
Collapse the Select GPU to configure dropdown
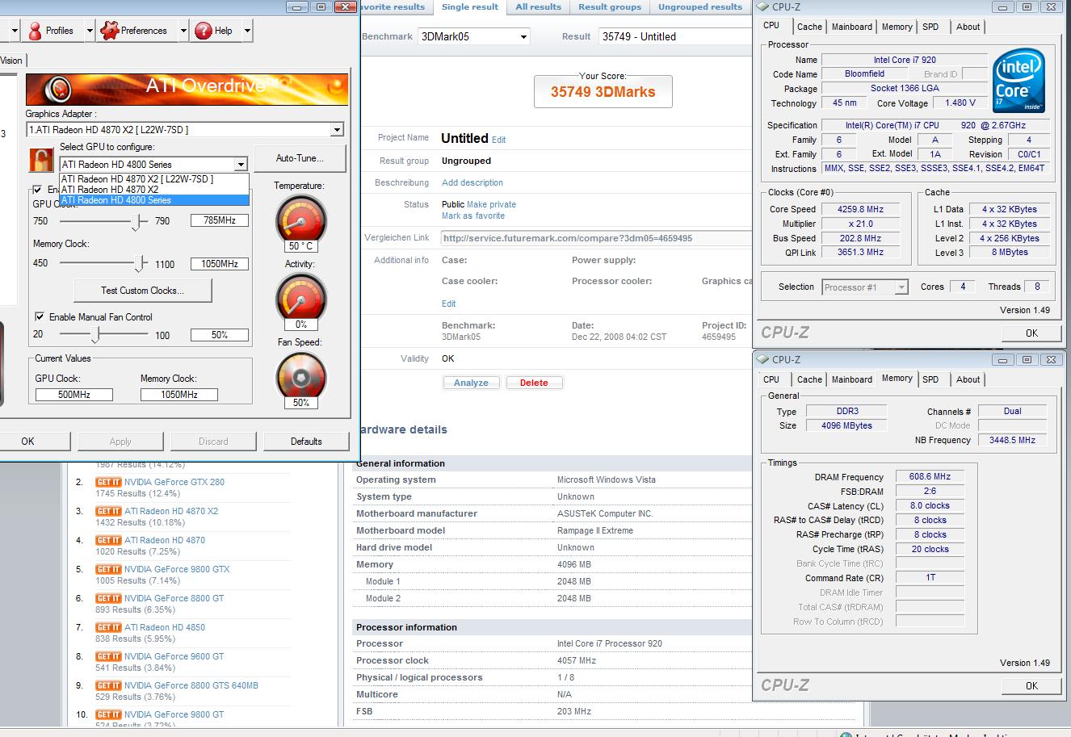pyautogui.click(x=241, y=164)
